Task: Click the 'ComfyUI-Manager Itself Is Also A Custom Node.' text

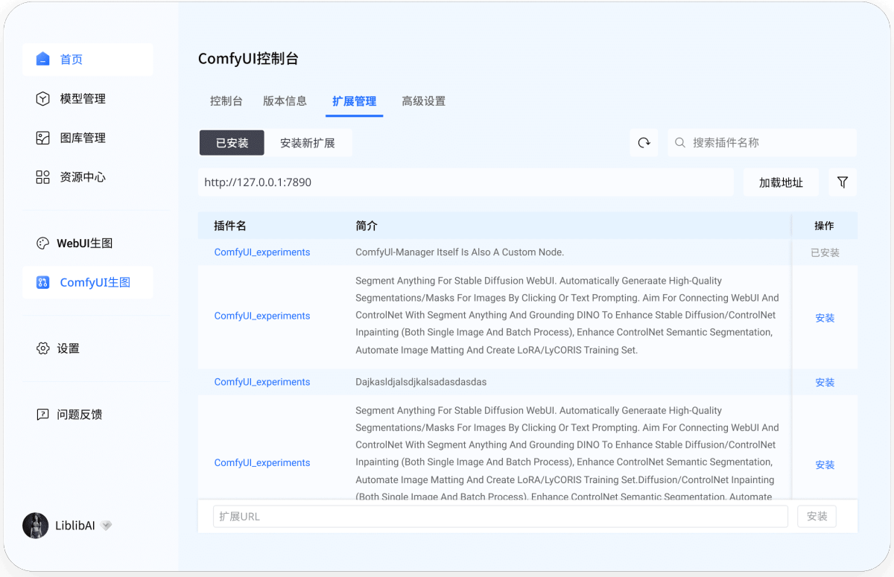Action: pos(460,252)
